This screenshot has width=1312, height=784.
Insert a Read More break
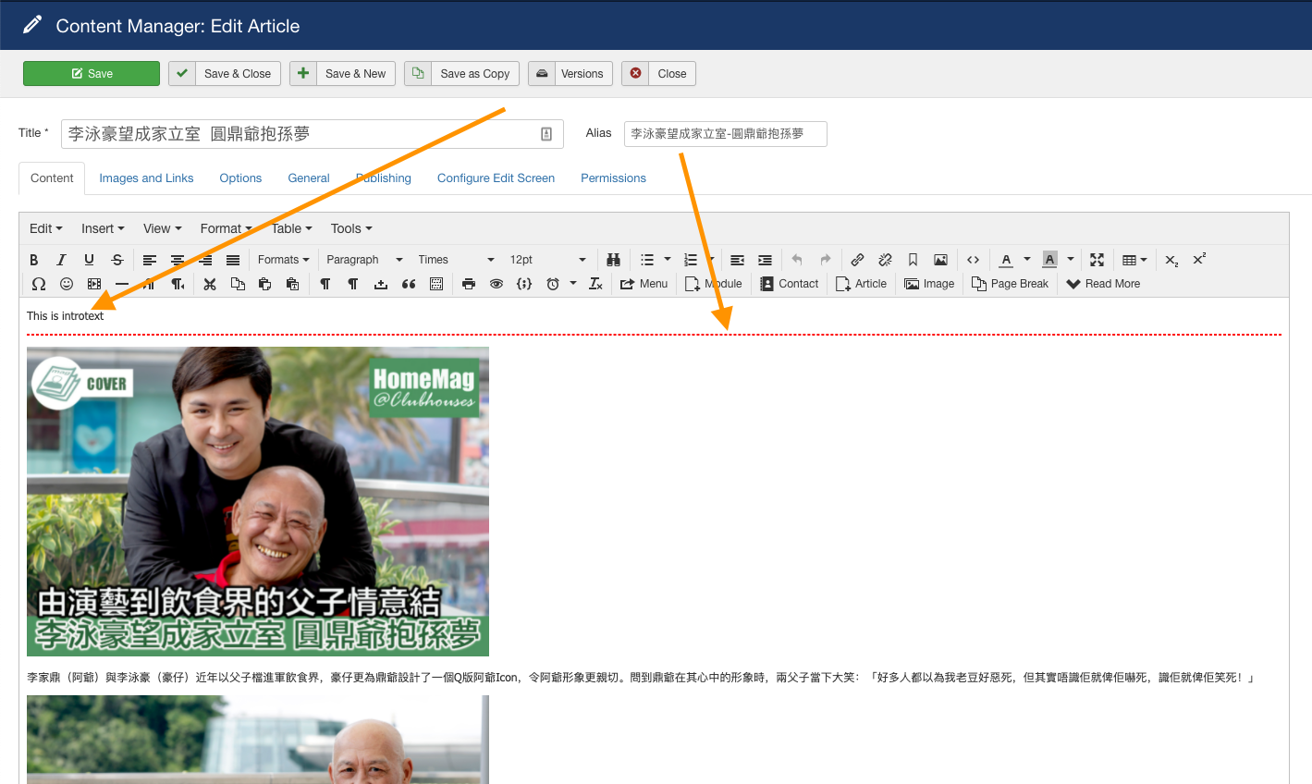tap(1103, 284)
